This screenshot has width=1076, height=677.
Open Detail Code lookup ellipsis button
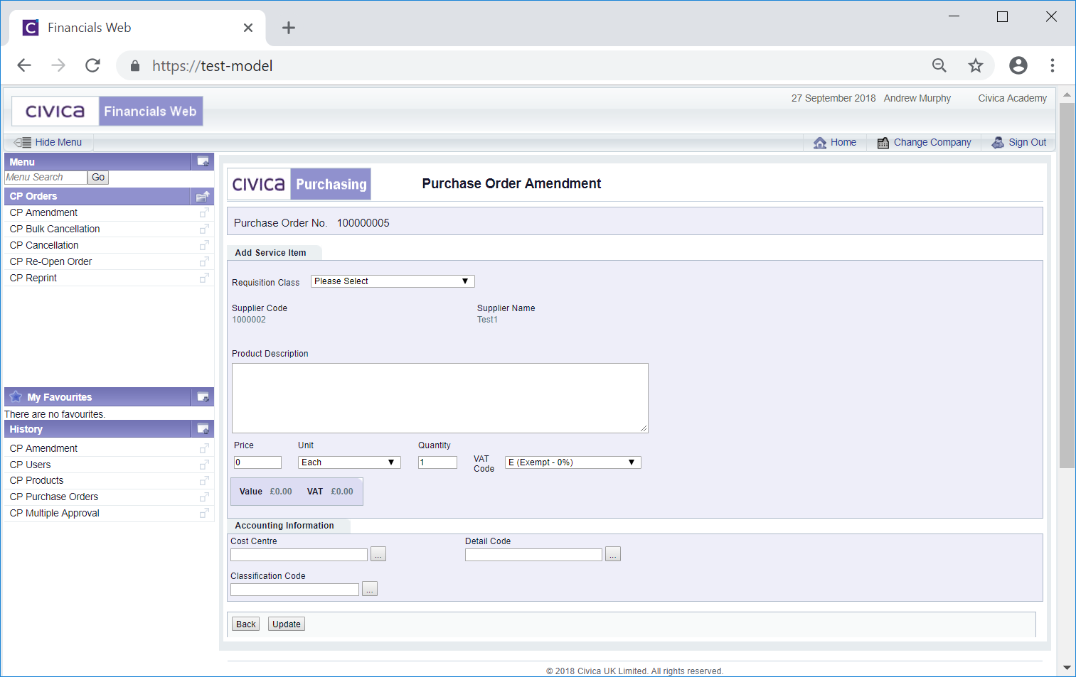coord(613,554)
